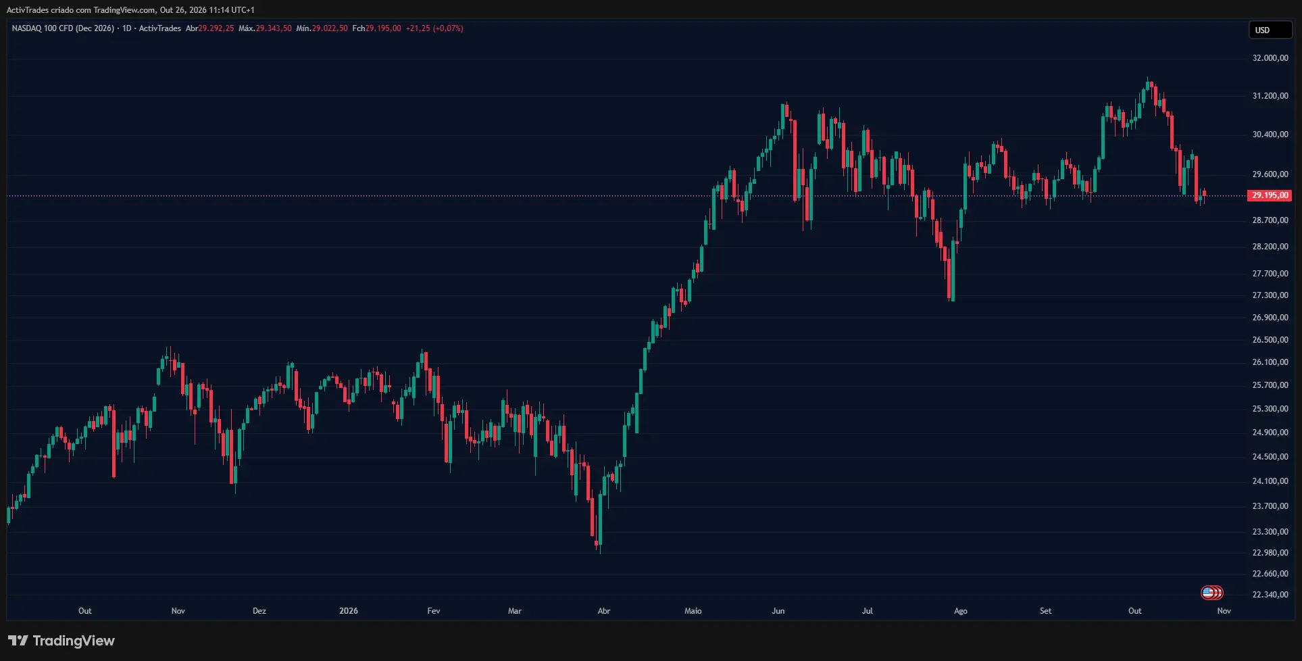Click the 30.400,00 price axis label
Viewport: 1302px width, 661px height.
coord(1270,134)
